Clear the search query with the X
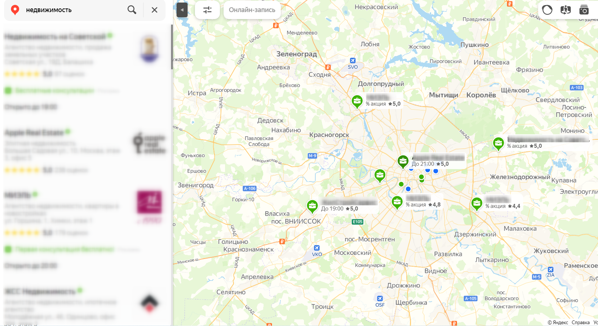 [x=155, y=10]
